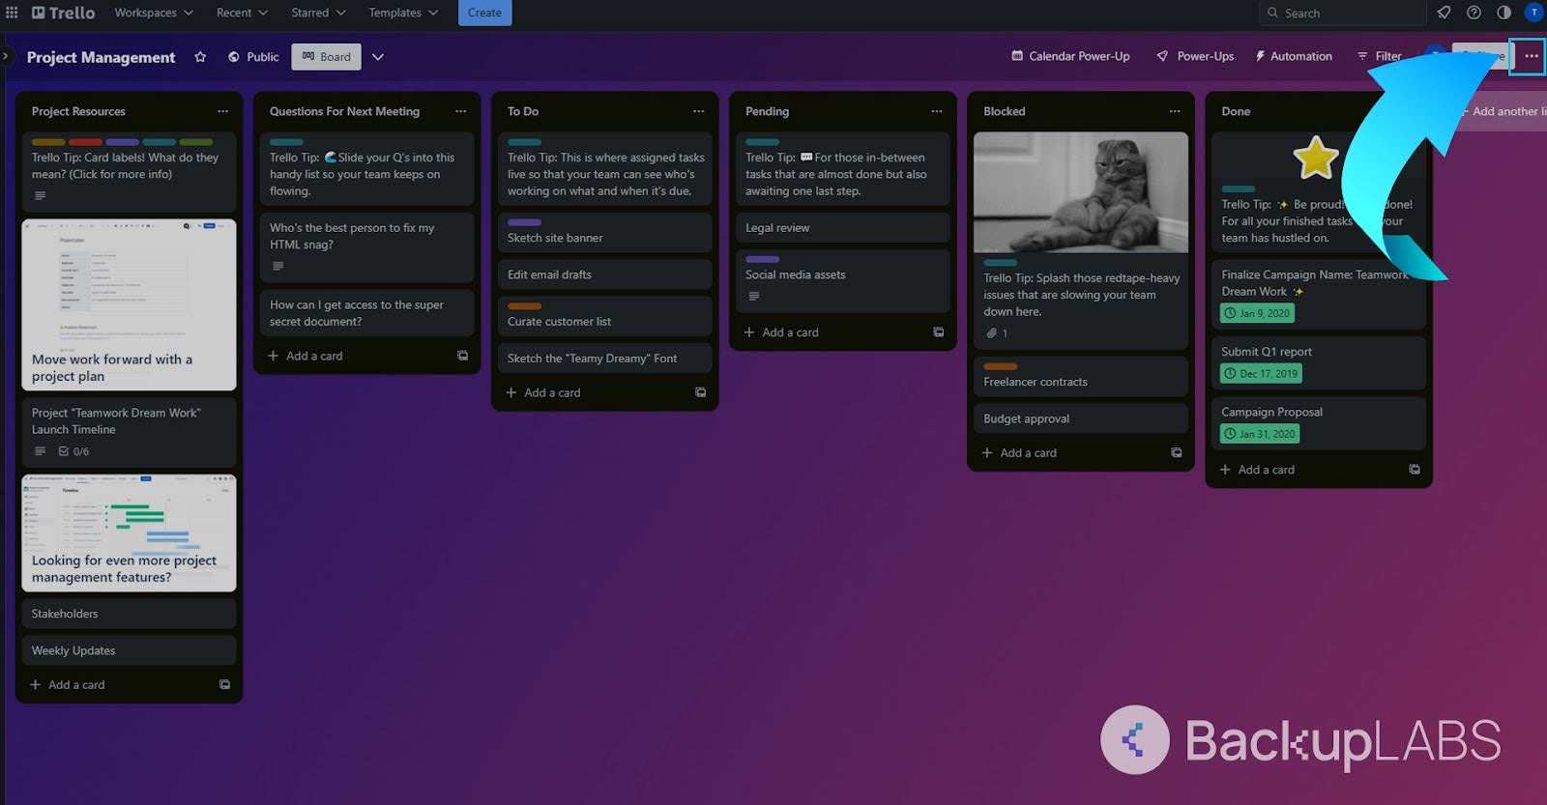This screenshot has width=1547, height=805.
Task: Open the Workspaces dropdown
Action: 154,13
